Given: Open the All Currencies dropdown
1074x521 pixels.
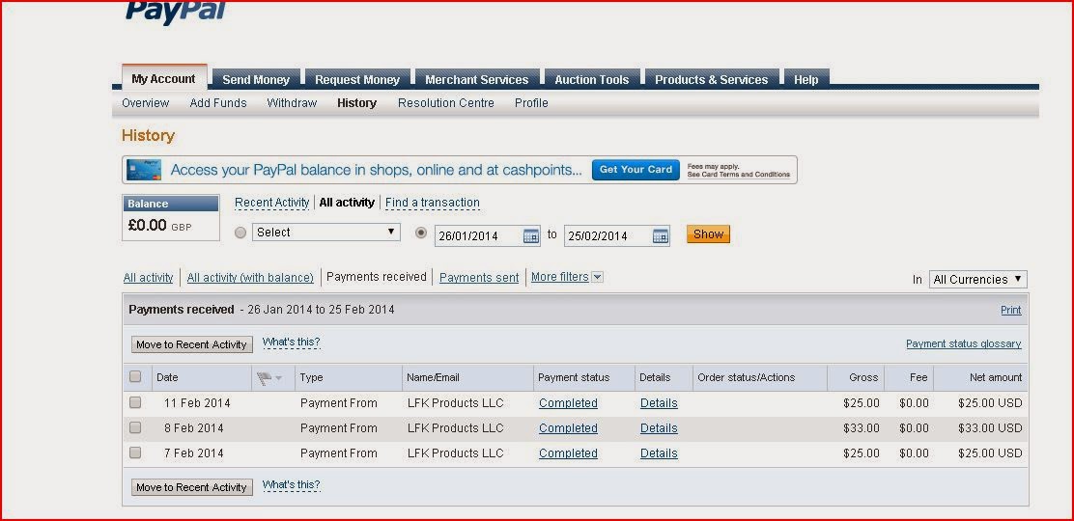Looking at the screenshot, I should click(x=977, y=280).
